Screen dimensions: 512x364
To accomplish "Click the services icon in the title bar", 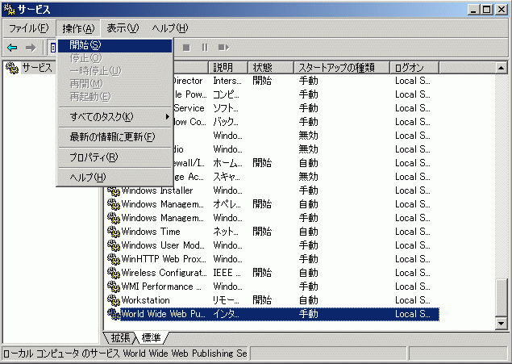I will click(9, 10).
